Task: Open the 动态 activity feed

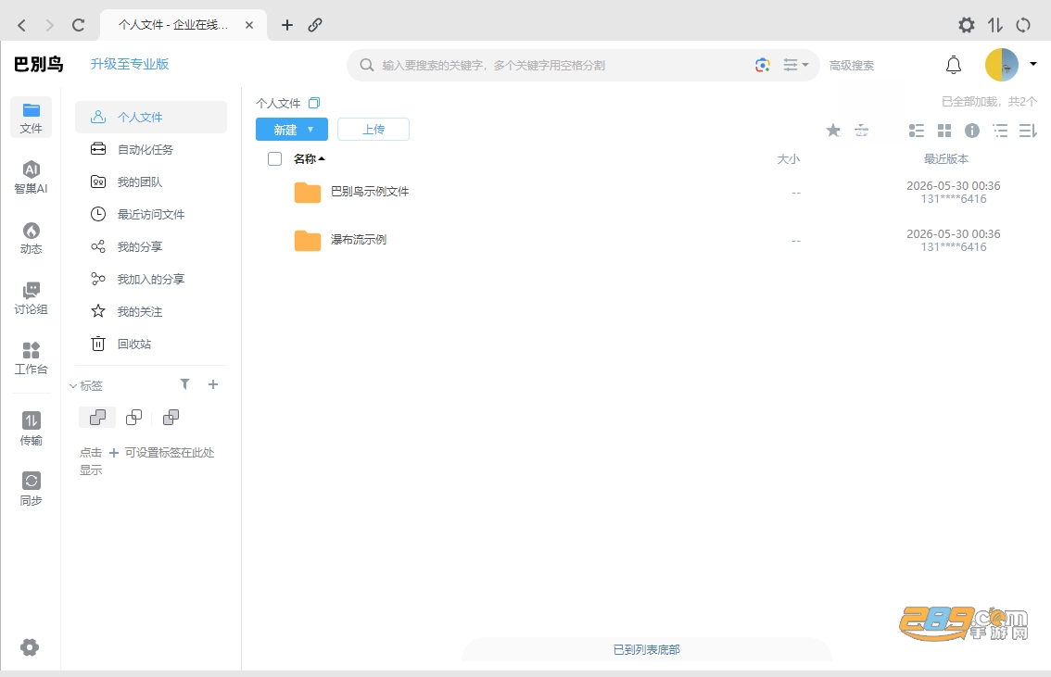Action: point(31,238)
